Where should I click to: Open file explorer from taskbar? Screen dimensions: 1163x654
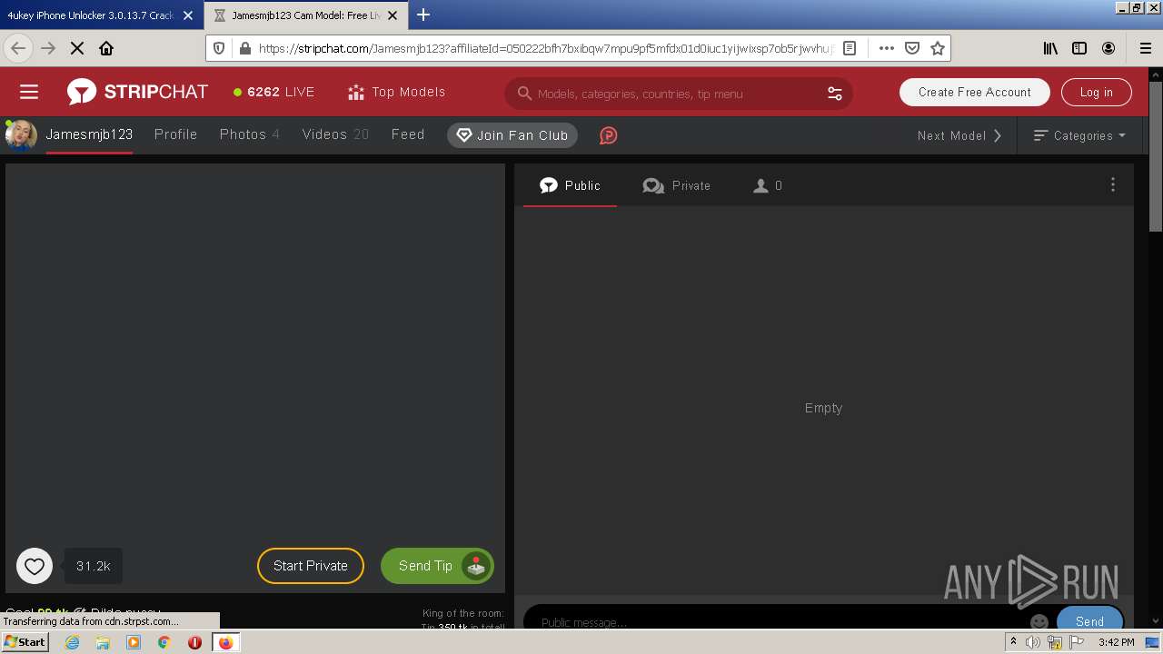click(x=103, y=642)
